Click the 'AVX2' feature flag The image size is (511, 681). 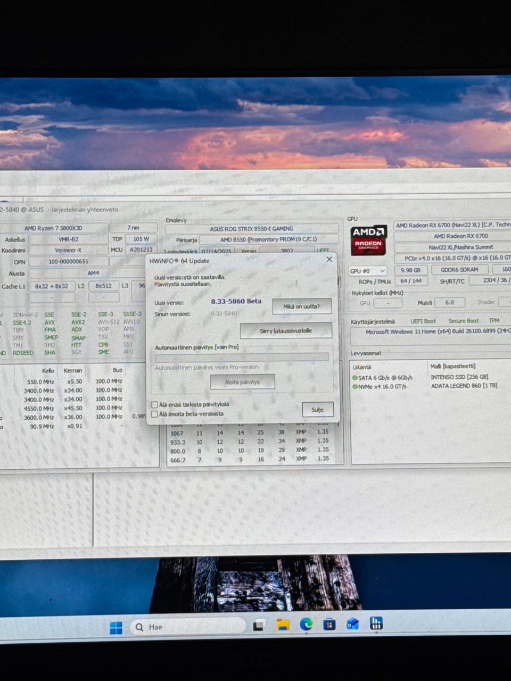tap(78, 322)
